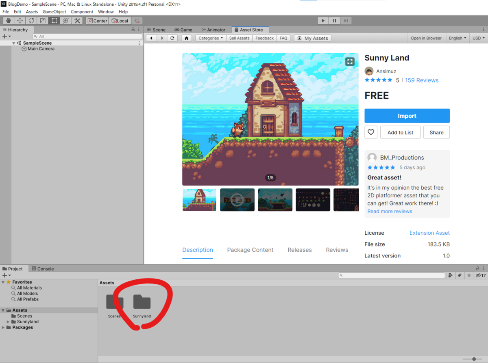Expand the preview image to fullscreen
This screenshot has height=363, width=488.
click(x=350, y=62)
